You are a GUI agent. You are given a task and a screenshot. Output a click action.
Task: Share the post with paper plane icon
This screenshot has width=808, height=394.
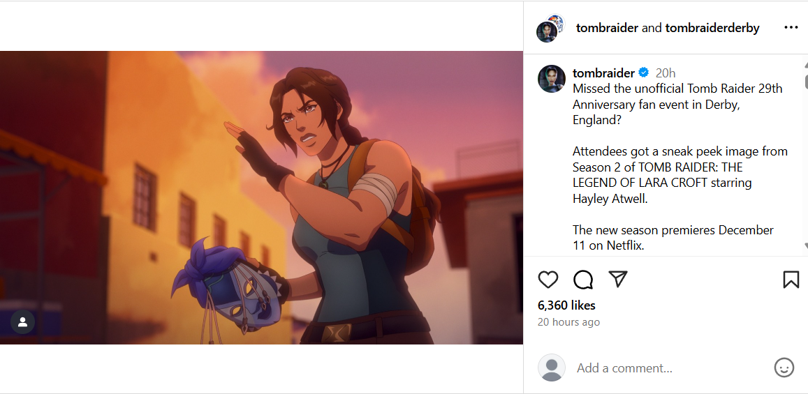coord(617,280)
